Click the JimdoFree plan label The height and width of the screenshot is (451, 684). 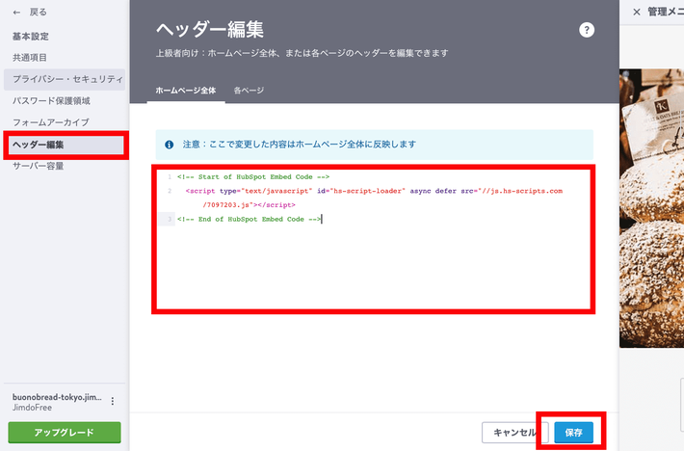pos(32,408)
